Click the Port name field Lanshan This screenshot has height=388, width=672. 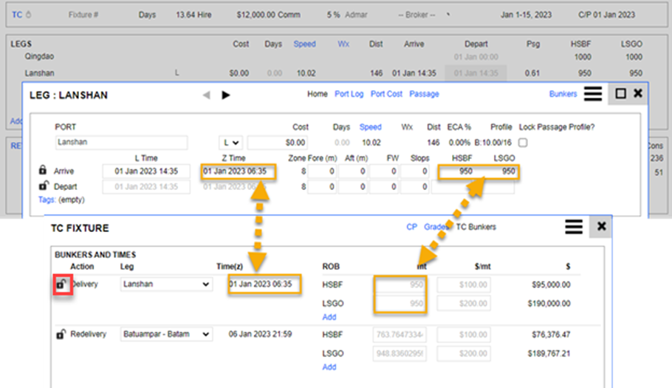[x=121, y=142]
